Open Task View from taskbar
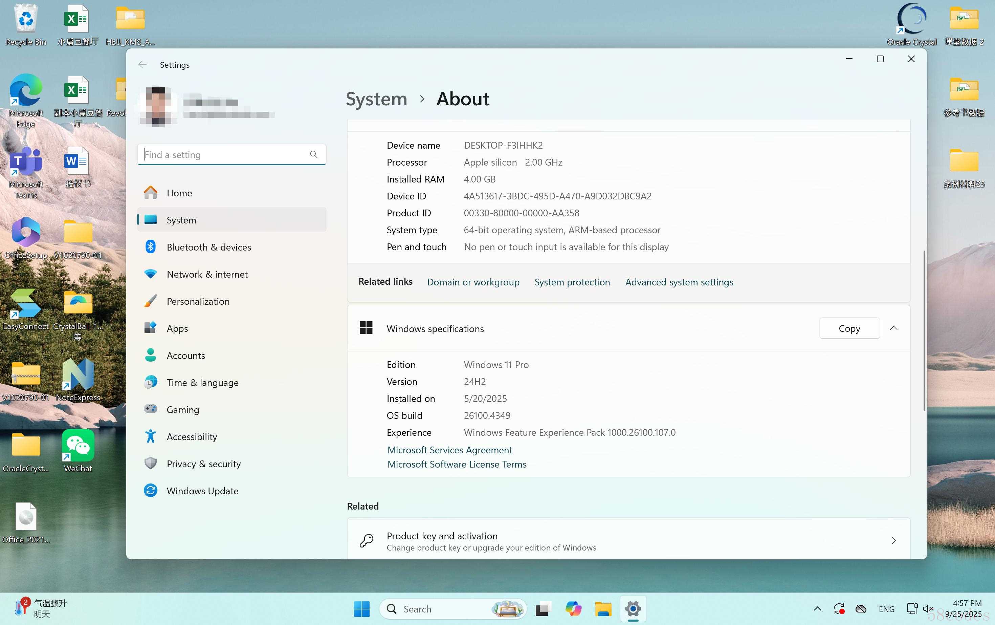Viewport: 995px width, 625px height. tap(544, 609)
